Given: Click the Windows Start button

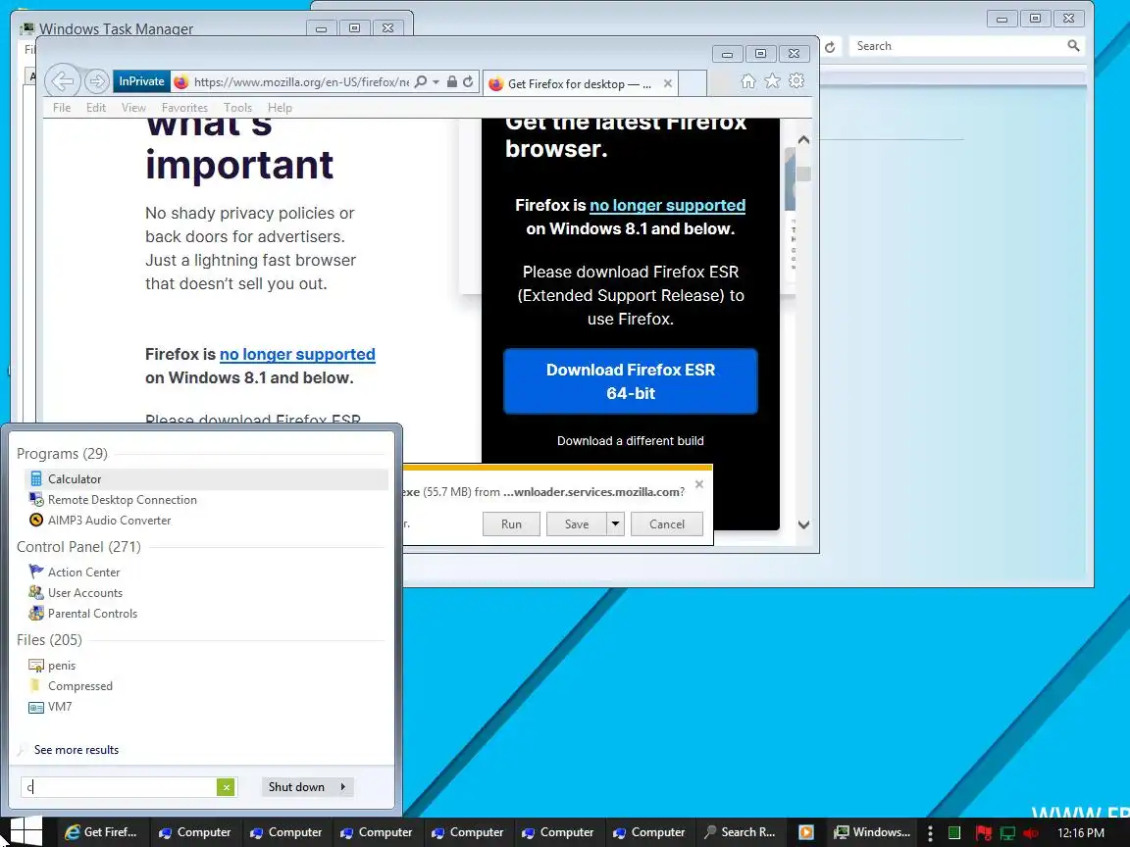Looking at the screenshot, I should coord(26,832).
